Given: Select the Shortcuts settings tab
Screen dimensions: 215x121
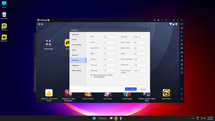Looking at the screenshot, I should point(78,60).
